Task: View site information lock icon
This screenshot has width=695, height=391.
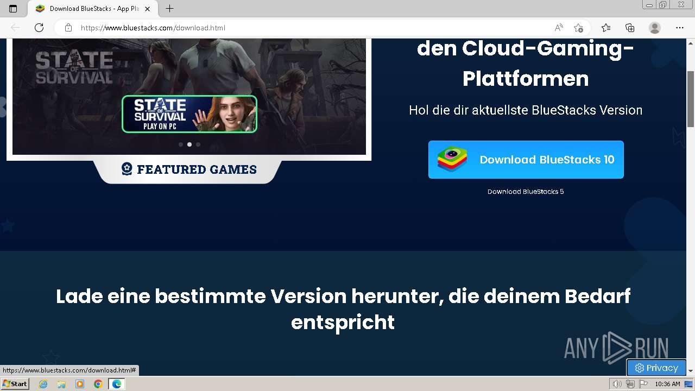Action: pyautogui.click(x=68, y=28)
